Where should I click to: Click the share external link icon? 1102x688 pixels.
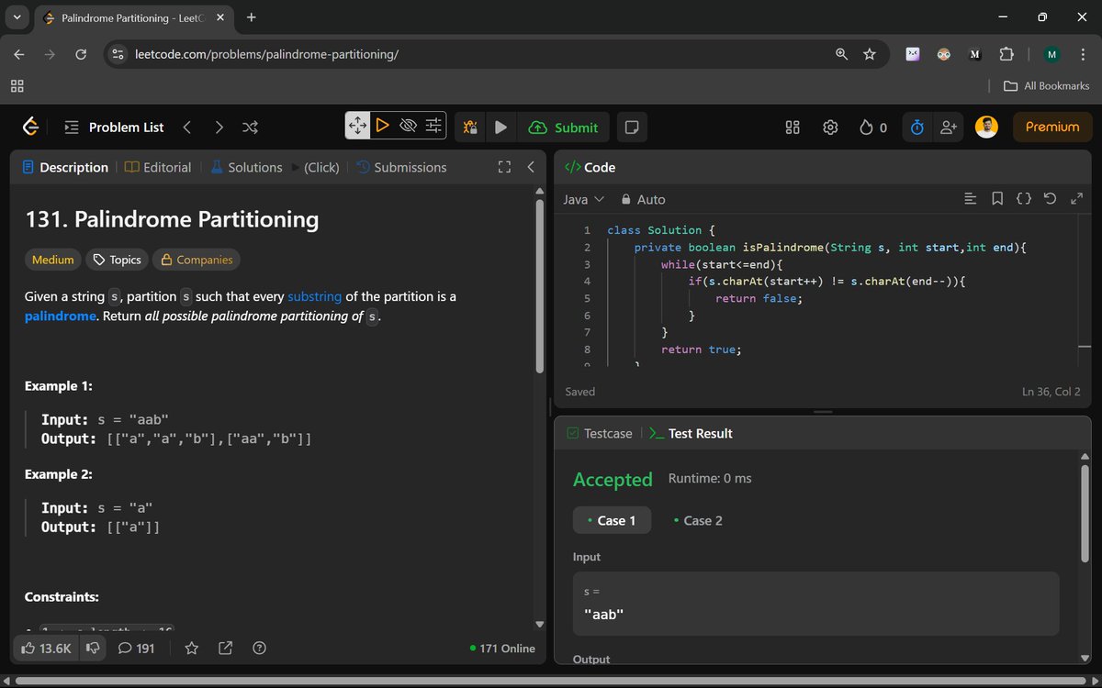225,649
